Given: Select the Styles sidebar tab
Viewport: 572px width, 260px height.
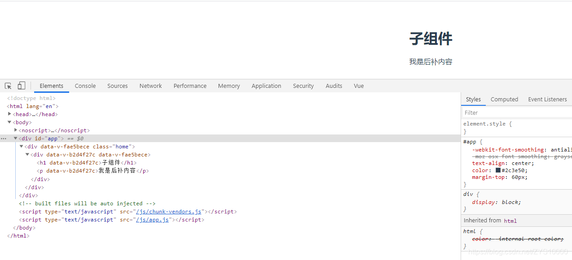Looking at the screenshot, I should 473,99.
